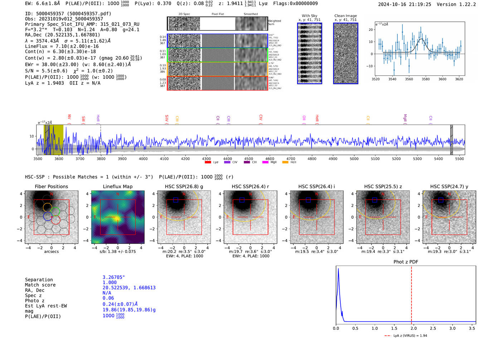
Task: Open the HSC SSP(26.4) i cutout
Action: [317, 217]
